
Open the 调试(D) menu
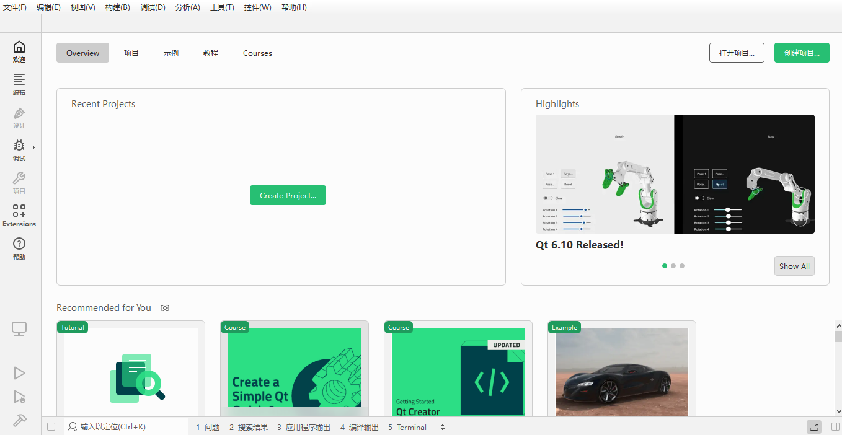(153, 7)
